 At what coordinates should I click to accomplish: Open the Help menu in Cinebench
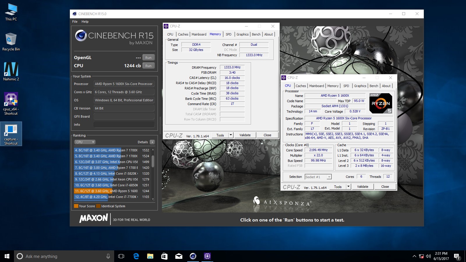85,22
